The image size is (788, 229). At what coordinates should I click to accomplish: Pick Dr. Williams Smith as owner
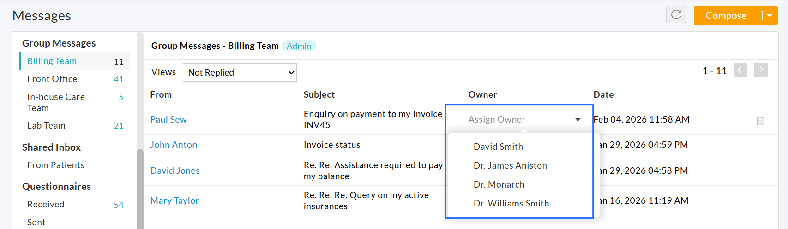[x=511, y=203]
